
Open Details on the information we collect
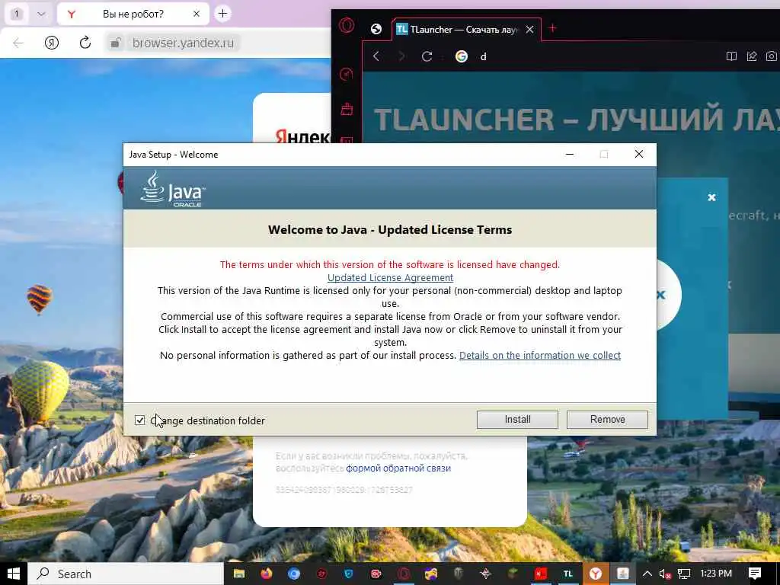click(540, 355)
